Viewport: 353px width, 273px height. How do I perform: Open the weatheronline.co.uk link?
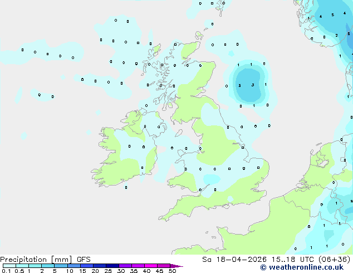click(x=302, y=267)
